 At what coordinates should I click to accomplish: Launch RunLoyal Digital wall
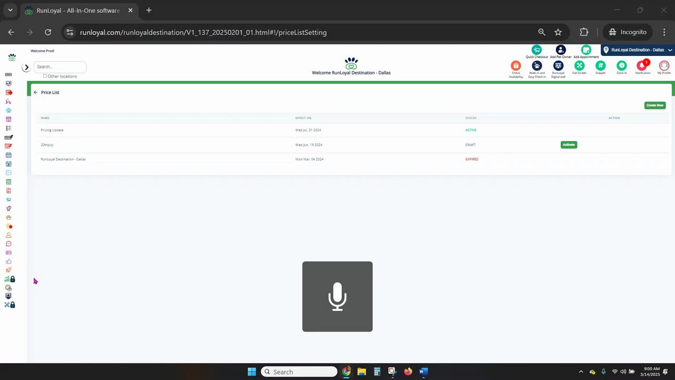[558, 65]
